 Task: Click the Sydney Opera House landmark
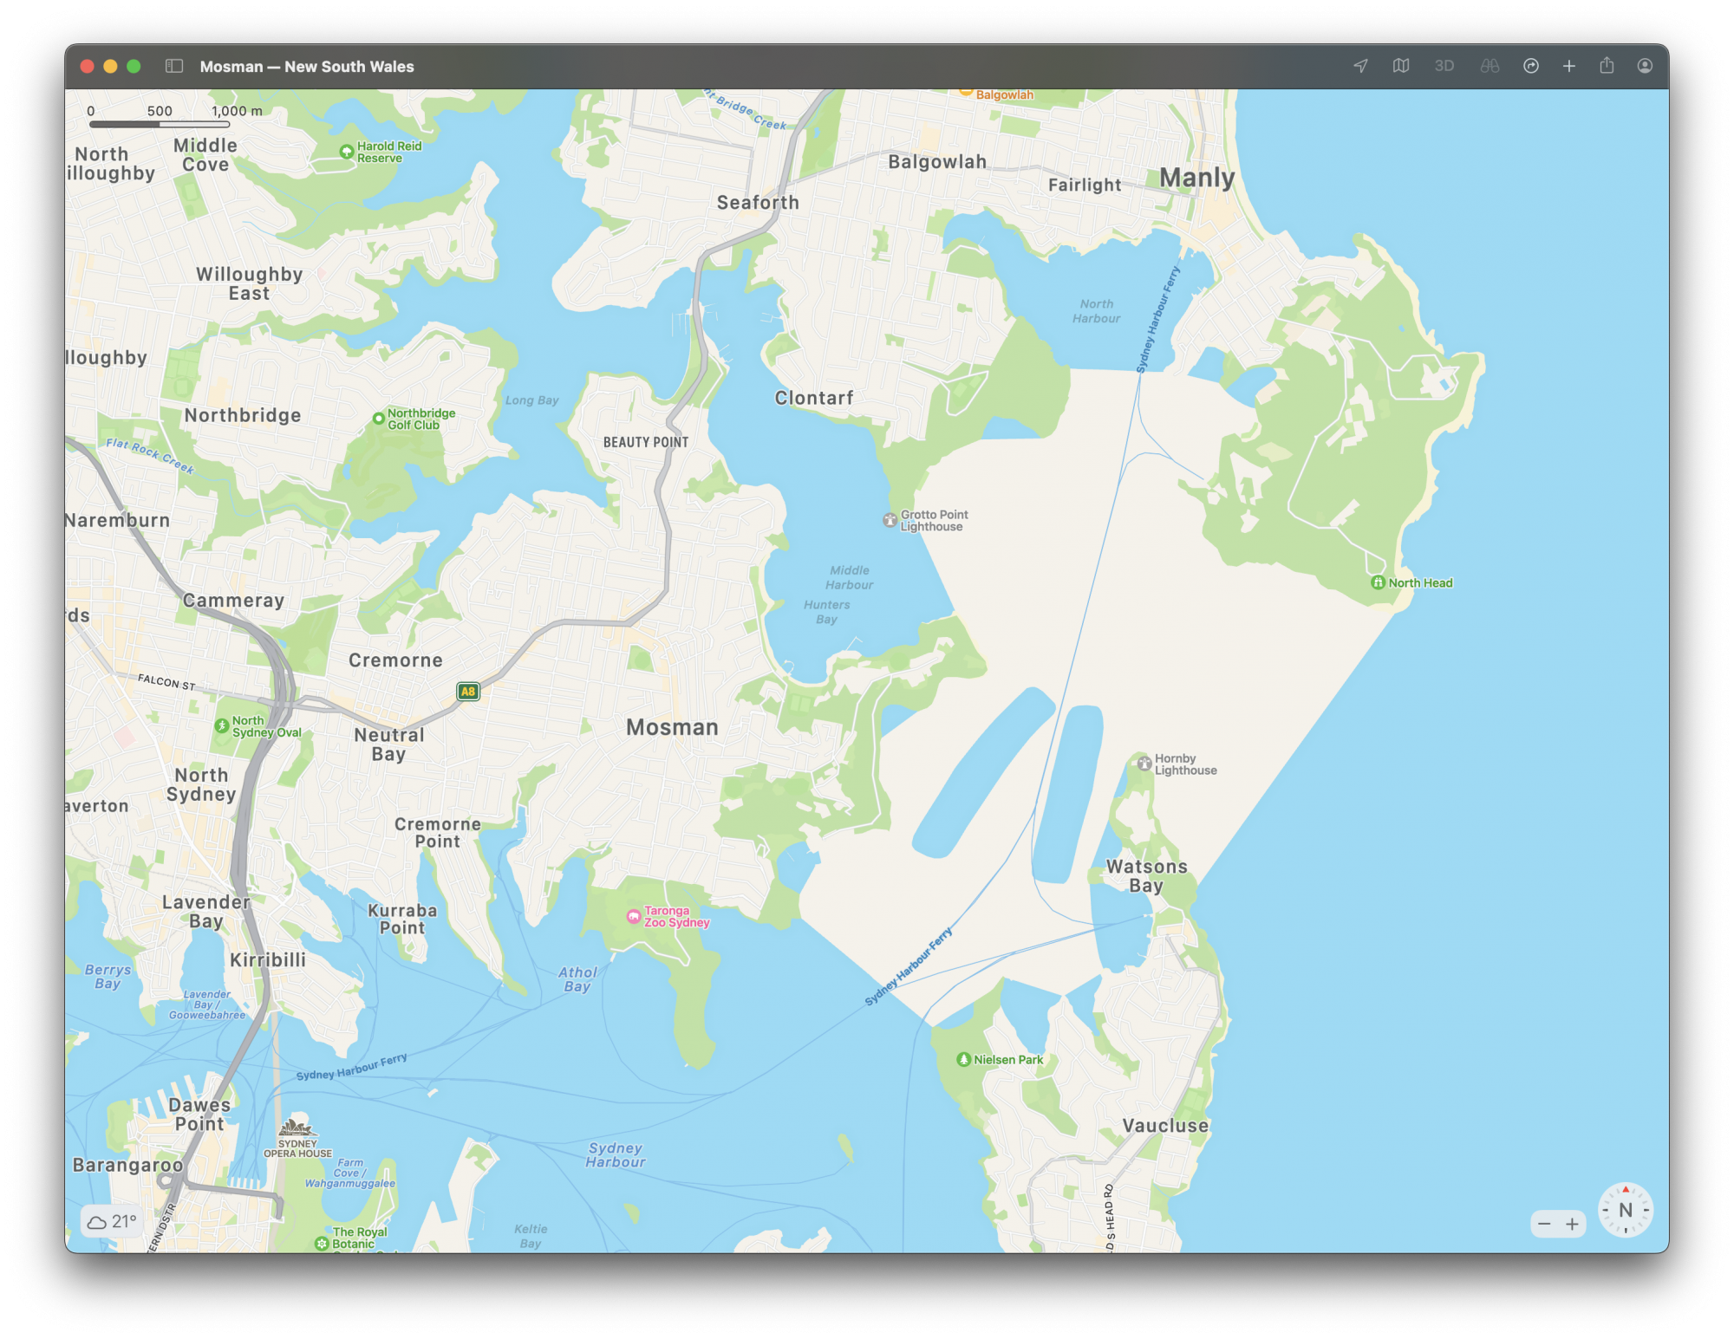pyautogui.click(x=297, y=1129)
